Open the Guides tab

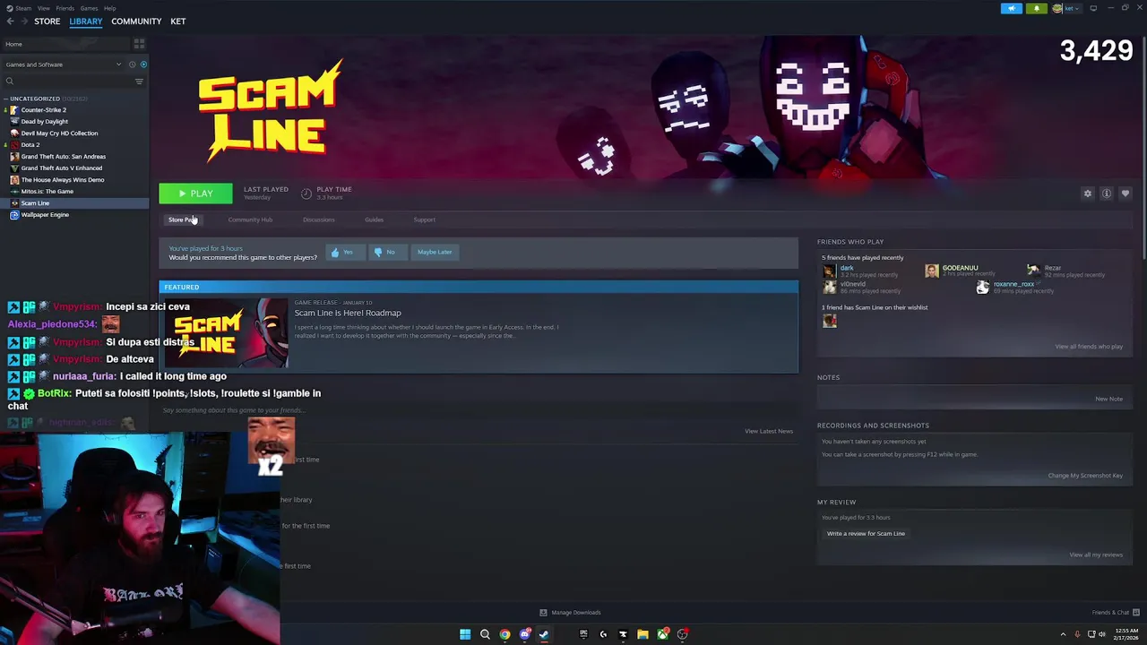pos(374,219)
